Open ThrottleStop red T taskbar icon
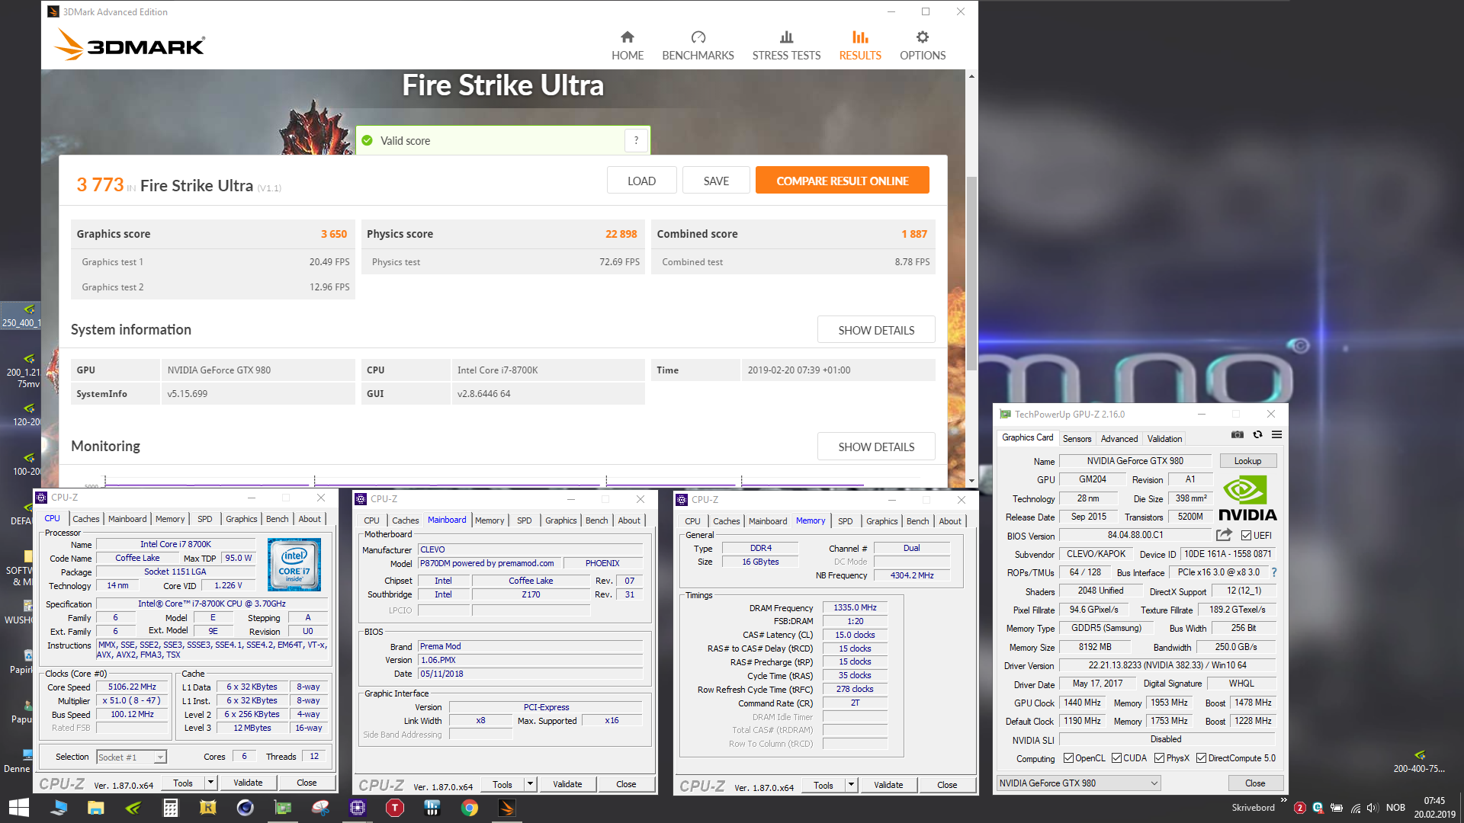The width and height of the screenshot is (1464, 823). point(395,808)
